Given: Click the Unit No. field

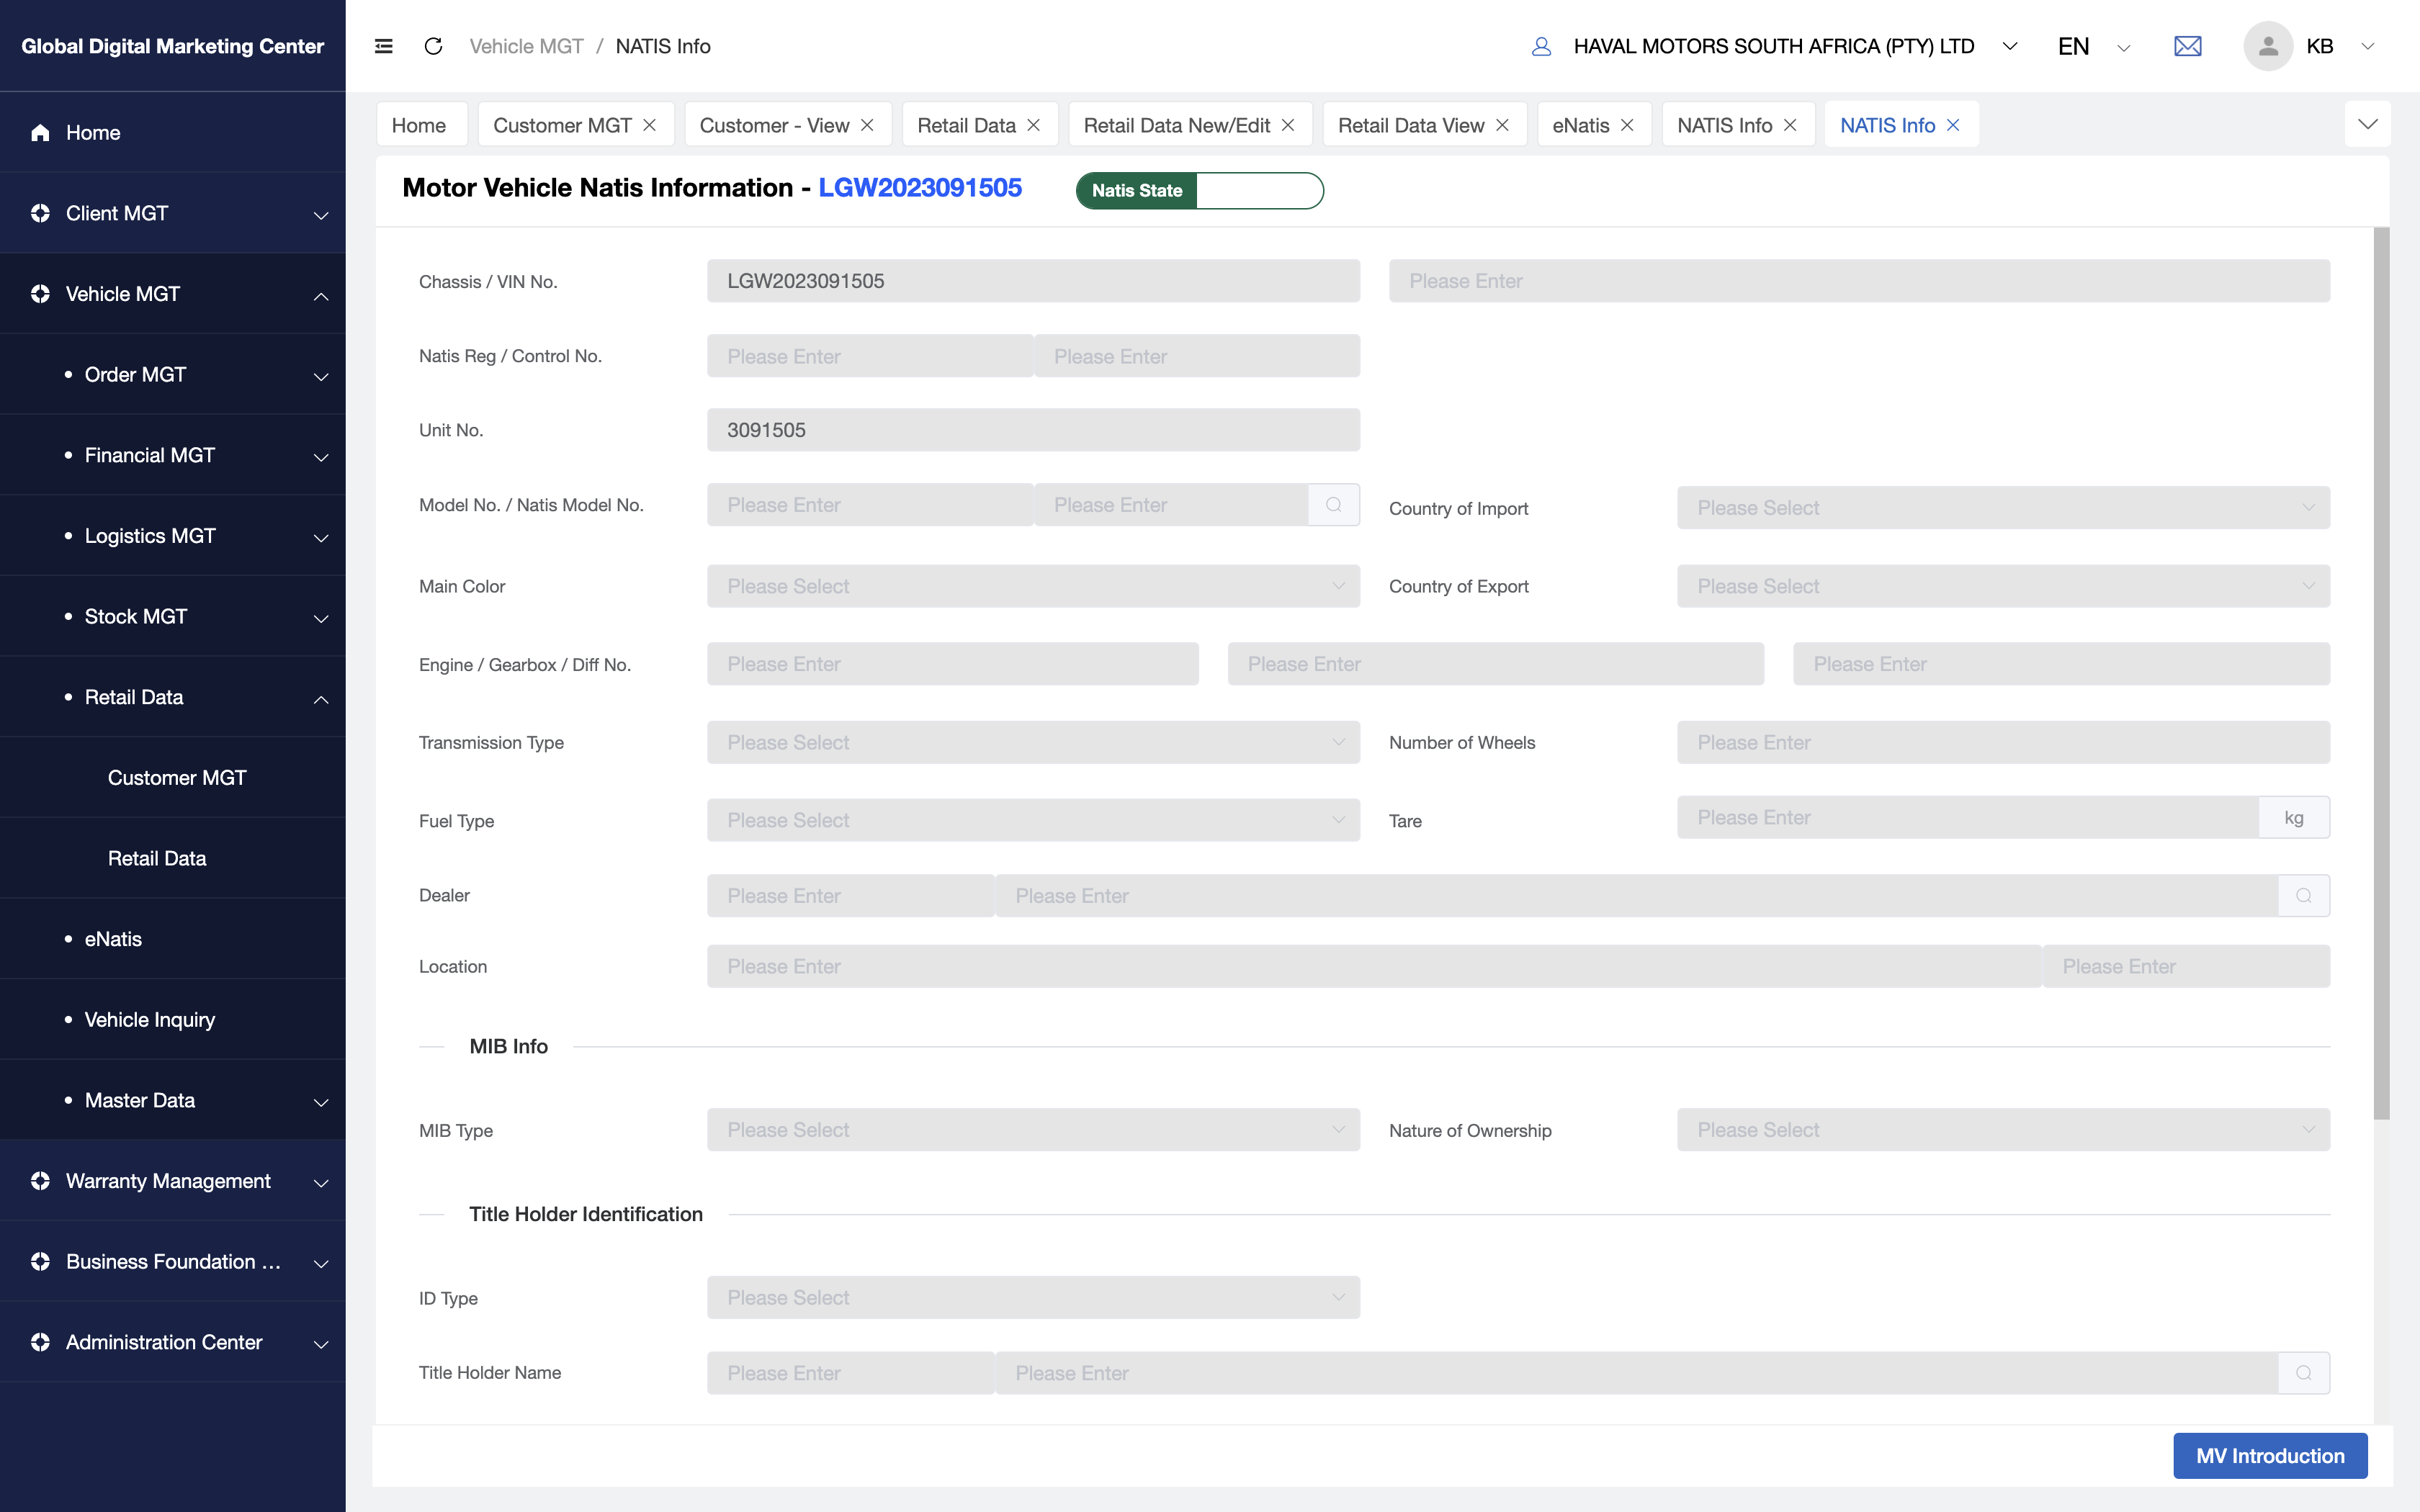Looking at the screenshot, I should pos(1033,430).
